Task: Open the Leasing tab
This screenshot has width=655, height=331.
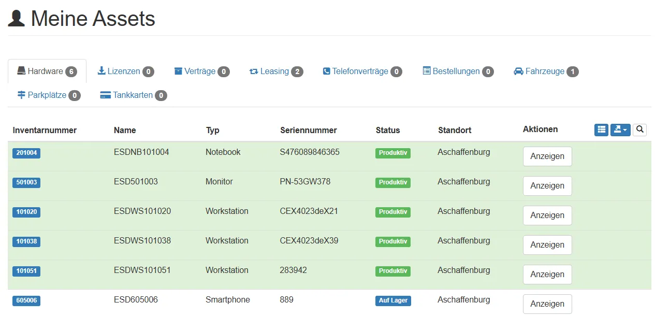Action: (x=275, y=71)
